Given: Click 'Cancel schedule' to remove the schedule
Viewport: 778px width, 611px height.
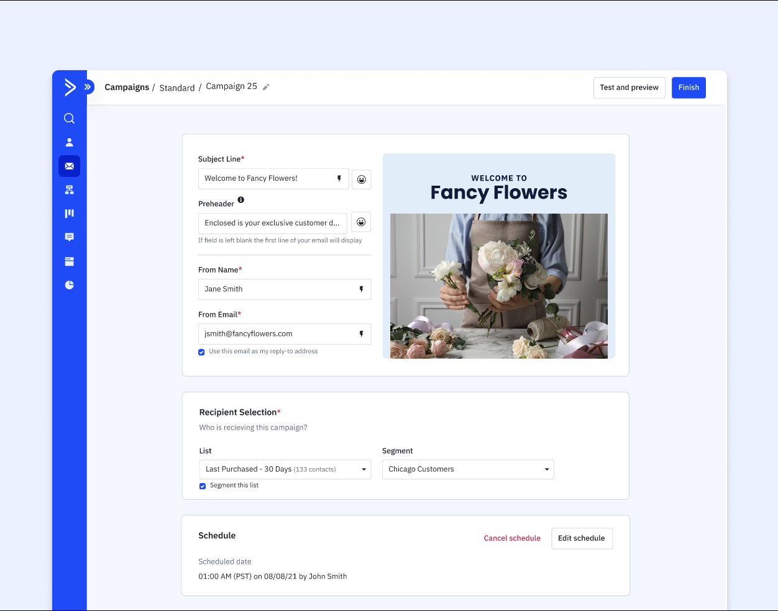Looking at the screenshot, I should pos(512,538).
